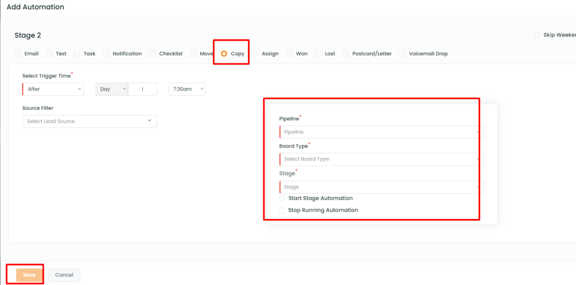Click the Cancel button

click(64, 275)
